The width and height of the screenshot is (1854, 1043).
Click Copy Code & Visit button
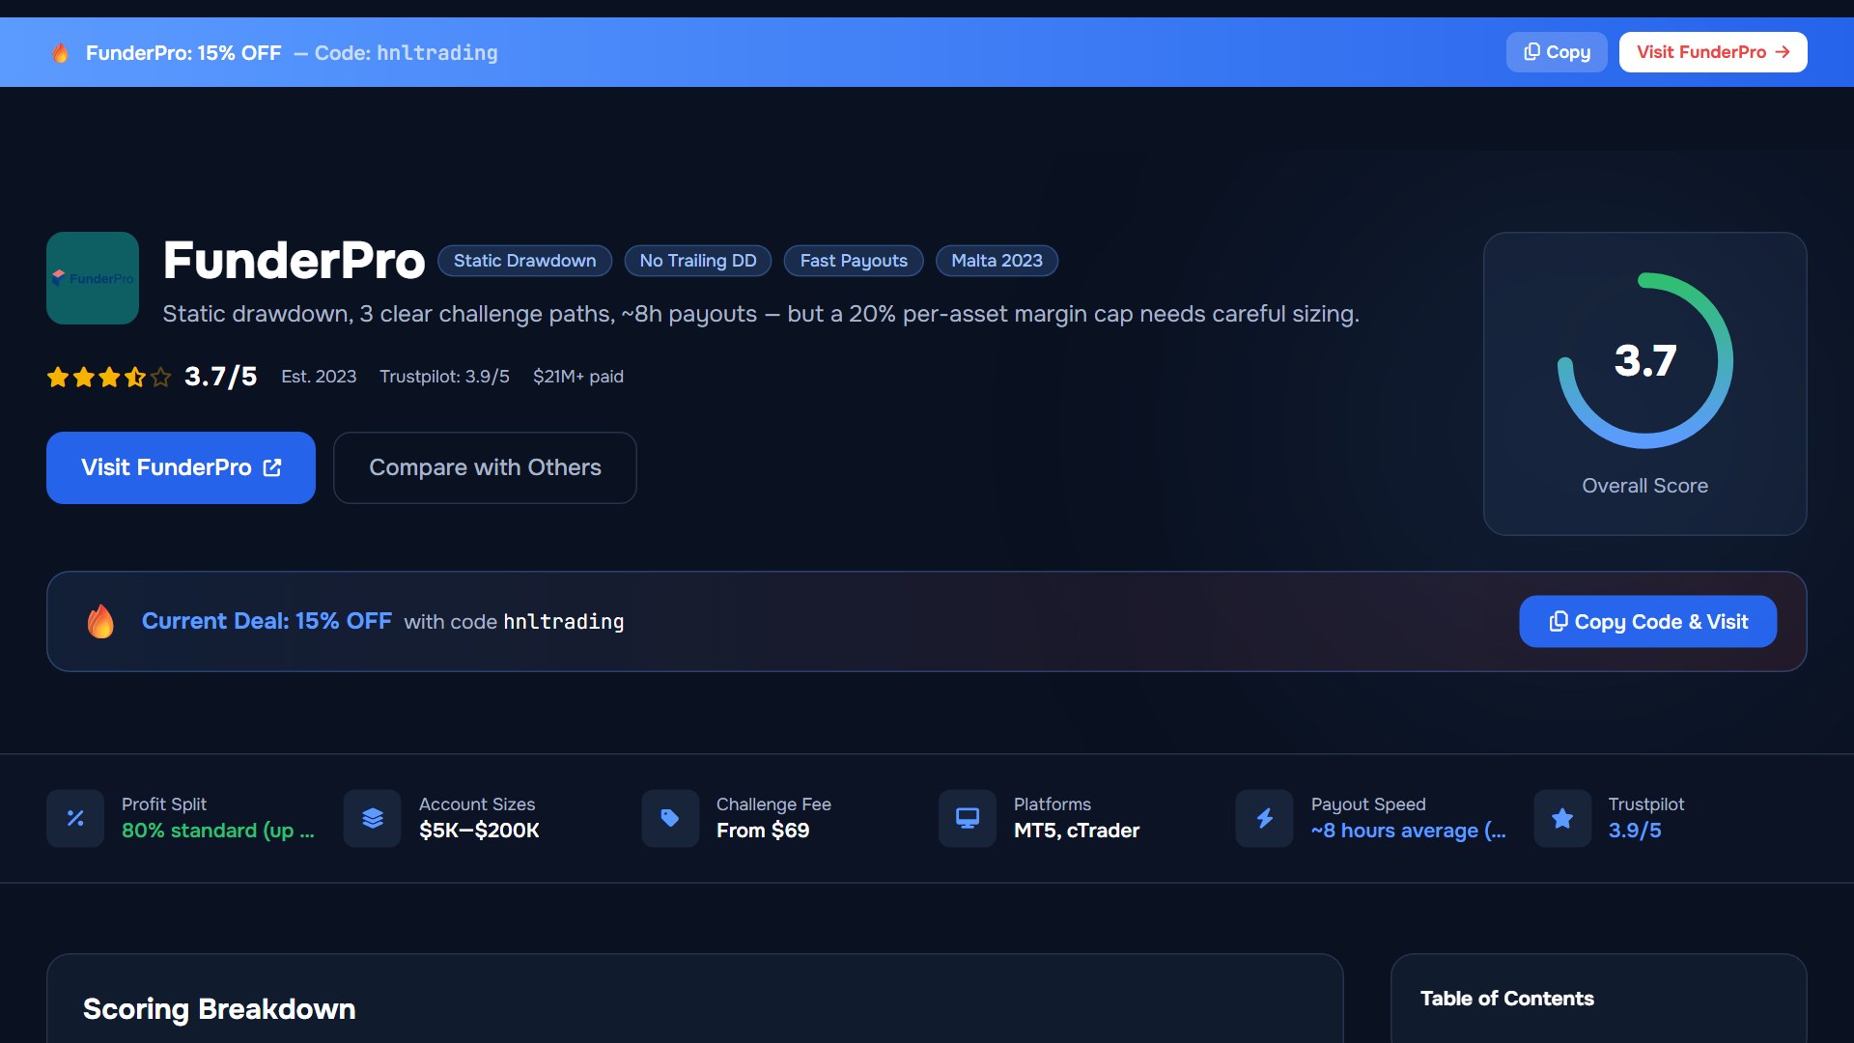pos(1647,622)
